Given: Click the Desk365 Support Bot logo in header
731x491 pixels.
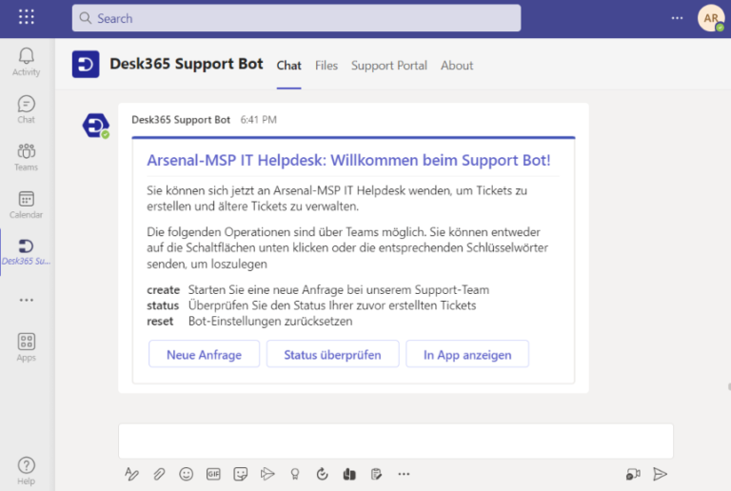Looking at the screenshot, I should [86, 65].
